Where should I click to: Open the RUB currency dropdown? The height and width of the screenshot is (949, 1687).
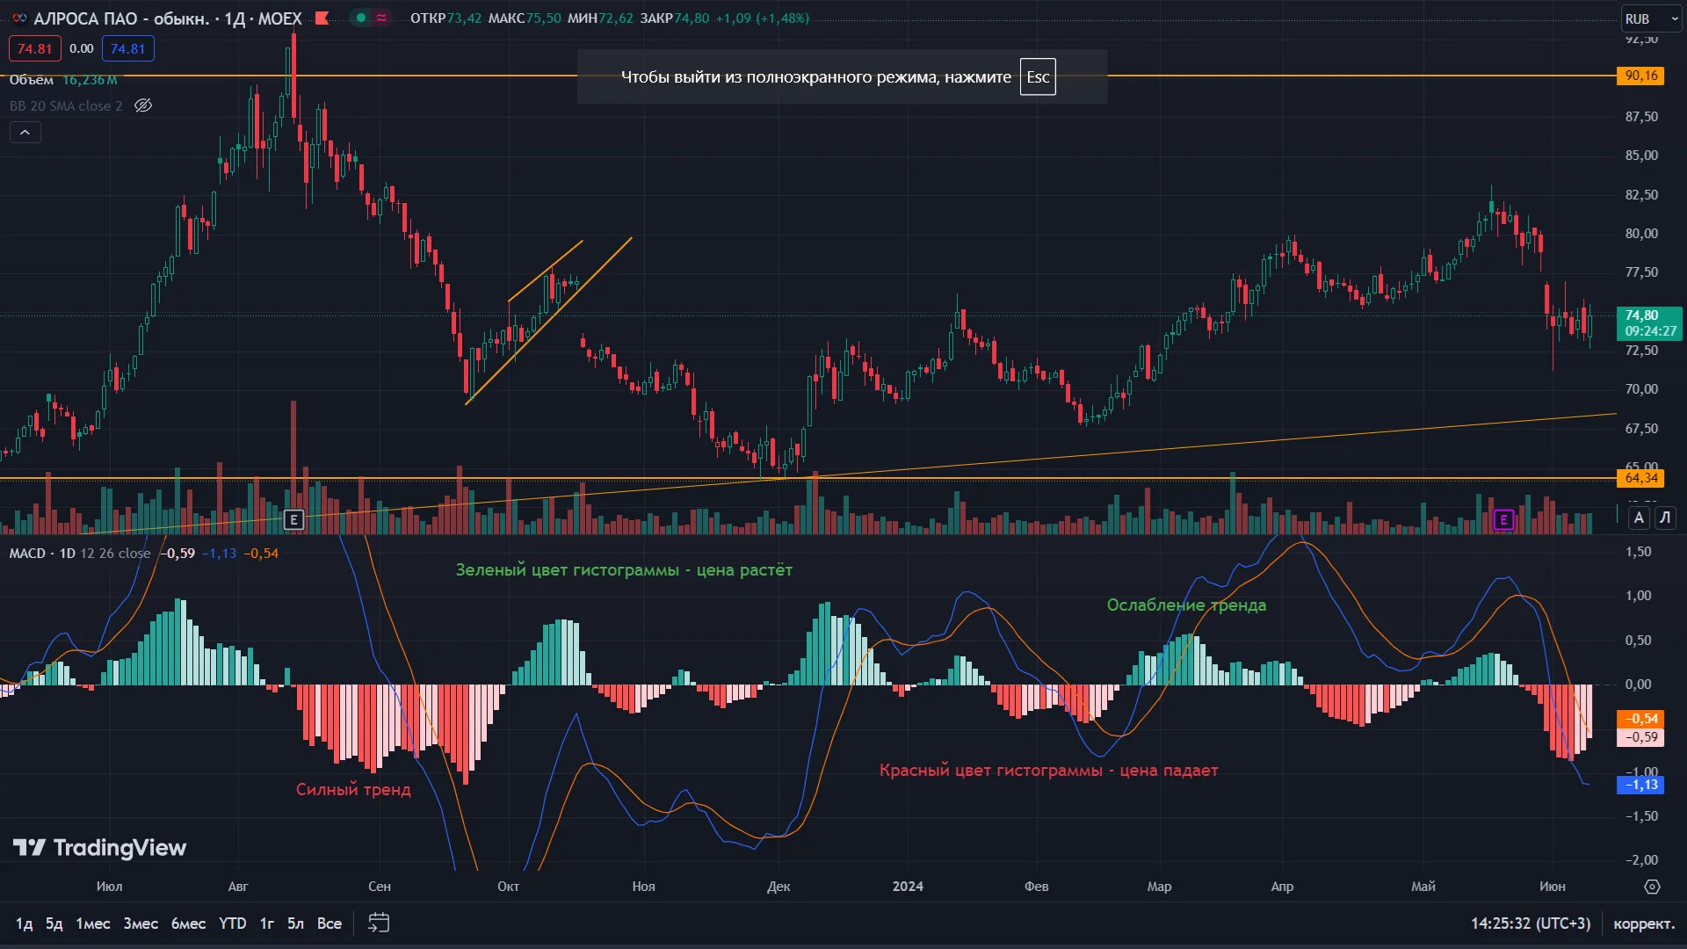tap(1650, 18)
